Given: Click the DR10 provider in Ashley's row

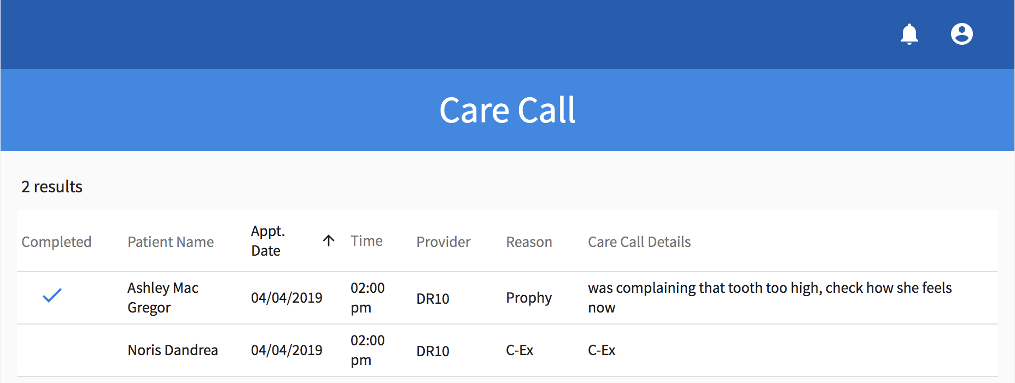Looking at the screenshot, I should [433, 299].
